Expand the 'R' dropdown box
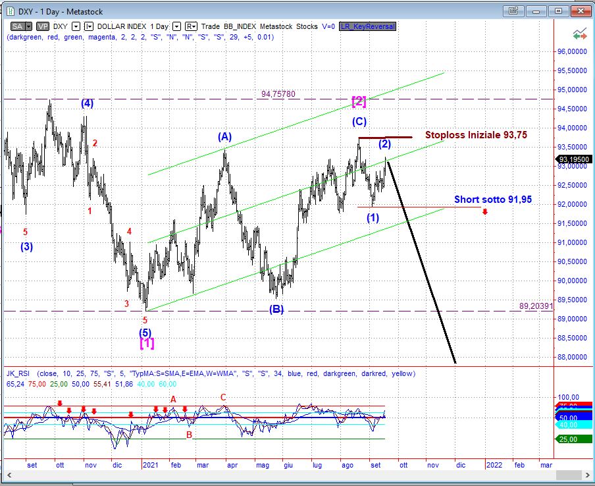595x486 pixels. coord(191,26)
